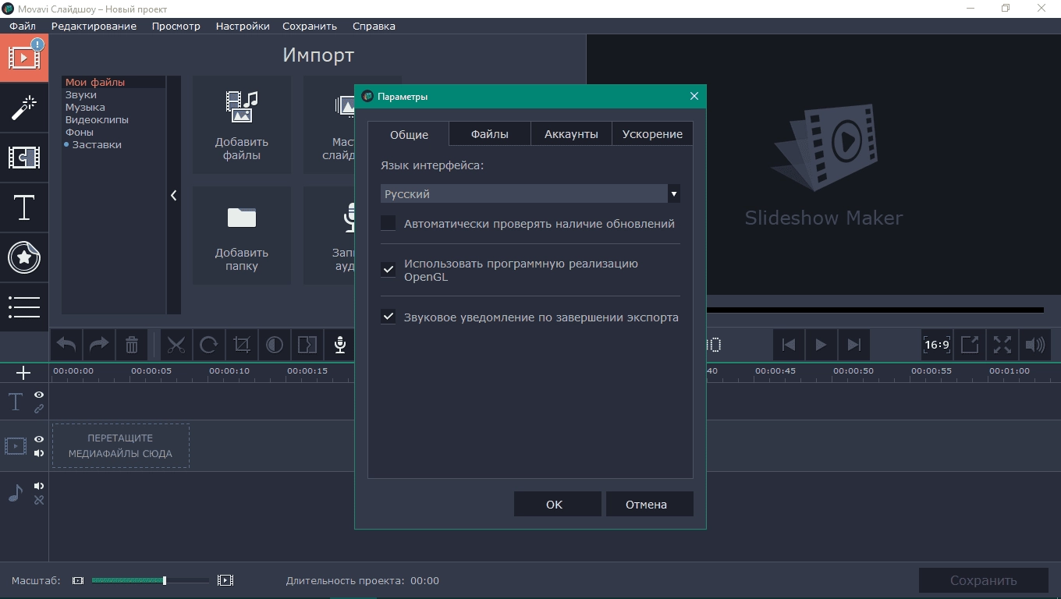Screen dimensions: 1061x599
Task: Confirm settings with OK button
Action: click(557, 504)
